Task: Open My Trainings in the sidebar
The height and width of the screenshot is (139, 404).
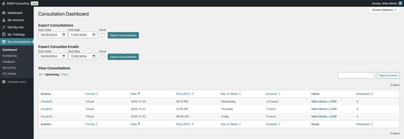Action: click(17, 34)
